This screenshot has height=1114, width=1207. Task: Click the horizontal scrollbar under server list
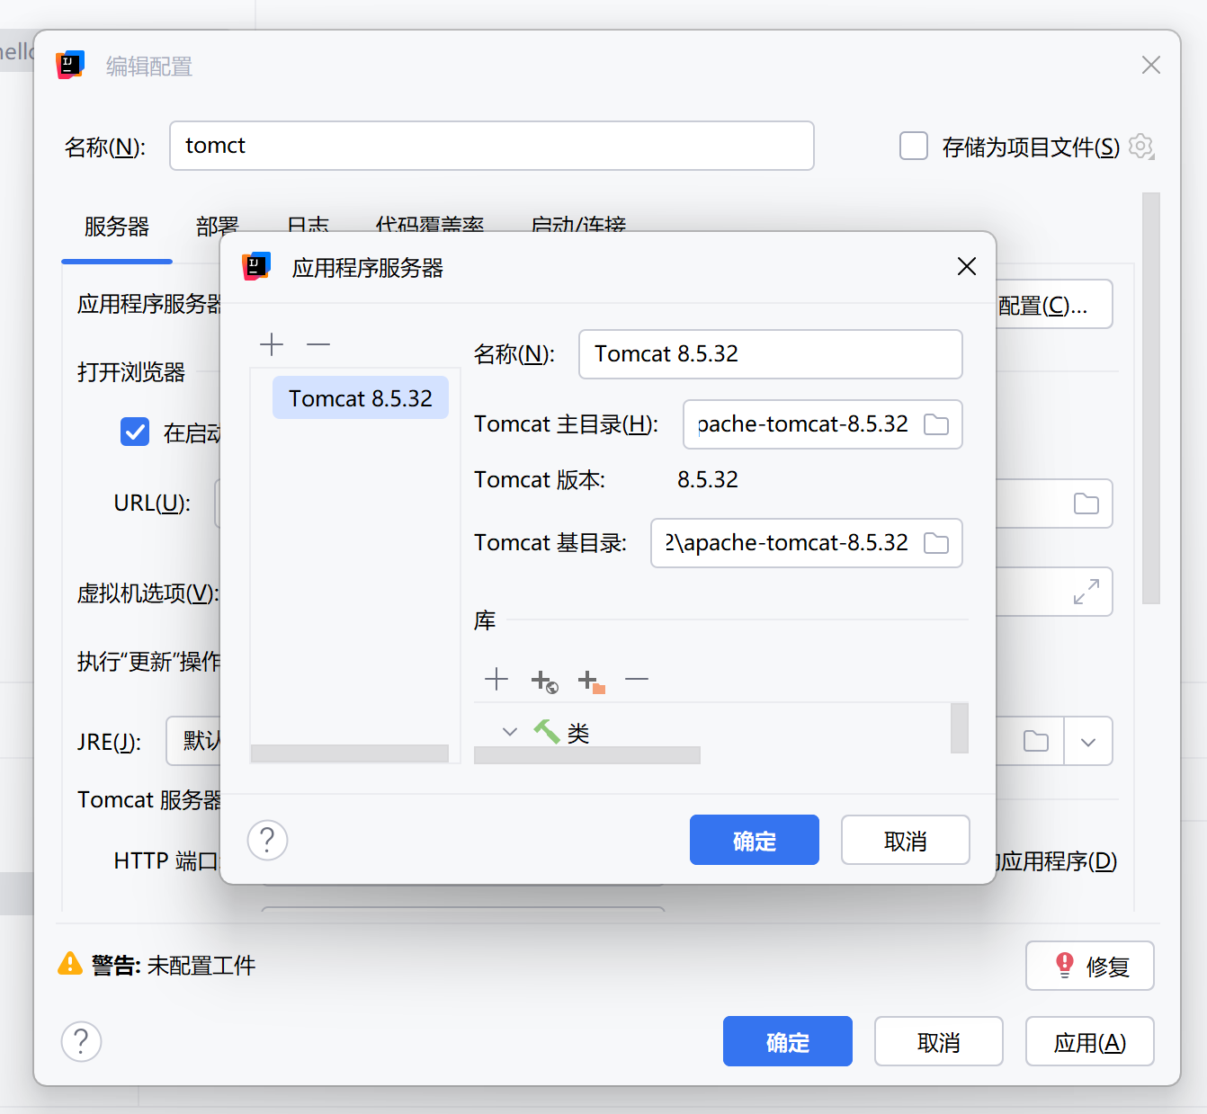[x=350, y=753]
